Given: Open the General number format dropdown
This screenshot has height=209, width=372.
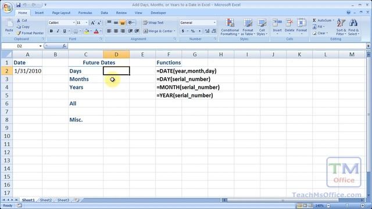Looking at the screenshot, I should click(x=214, y=23).
